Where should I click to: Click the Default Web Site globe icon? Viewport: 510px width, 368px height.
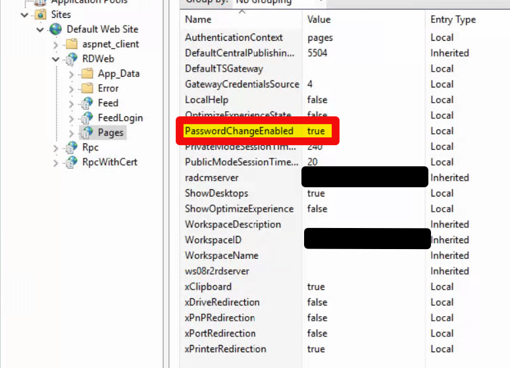point(56,30)
